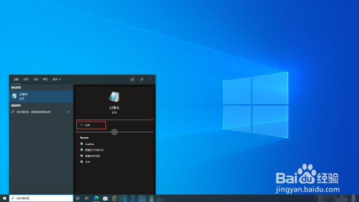Open Cortana from the taskbar circle icon
This screenshot has width=359, height=202.
point(77,198)
